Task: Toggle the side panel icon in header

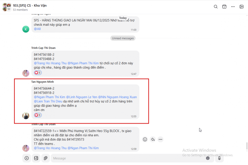Action: coord(241,7)
